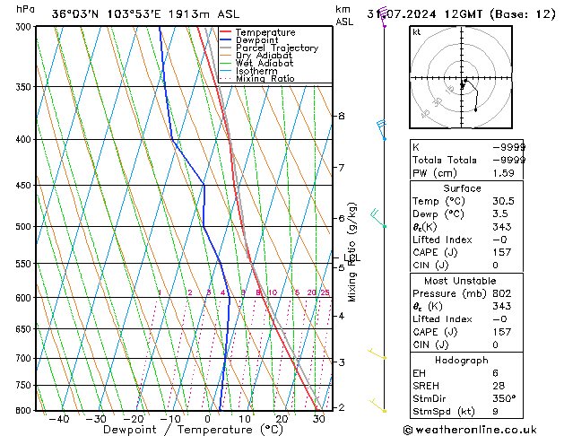
Task: Click the StmDir 350° value
Action: 504,398
